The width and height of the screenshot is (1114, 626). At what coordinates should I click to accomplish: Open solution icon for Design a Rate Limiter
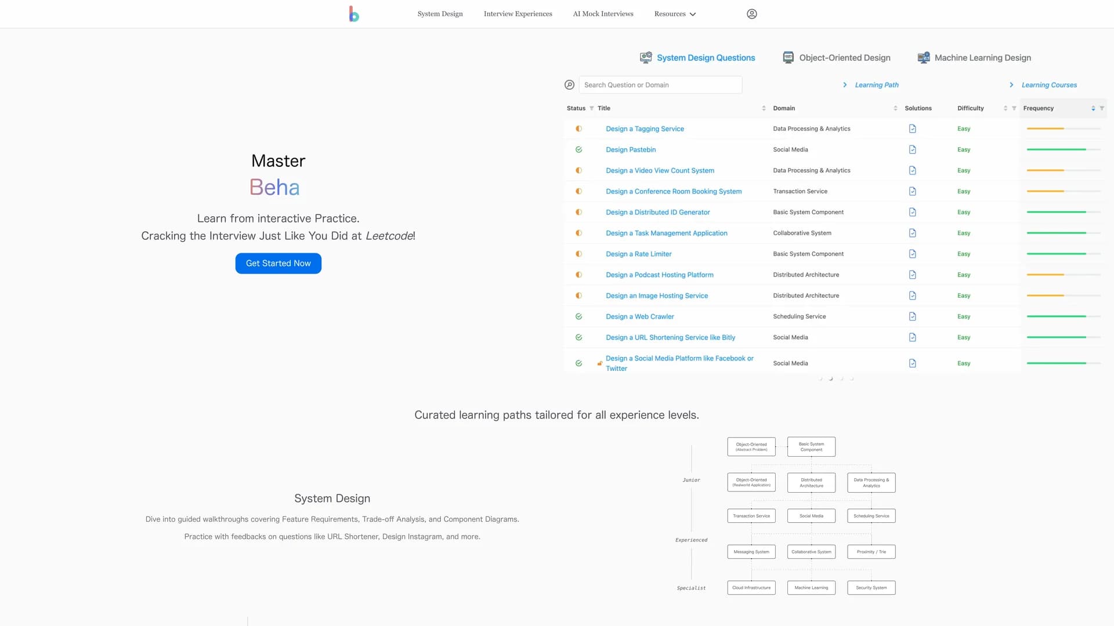(x=912, y=254)
